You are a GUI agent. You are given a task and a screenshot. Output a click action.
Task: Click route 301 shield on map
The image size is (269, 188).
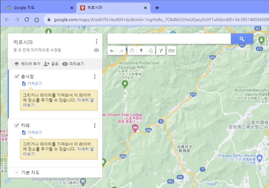click(x=258, y=28)
